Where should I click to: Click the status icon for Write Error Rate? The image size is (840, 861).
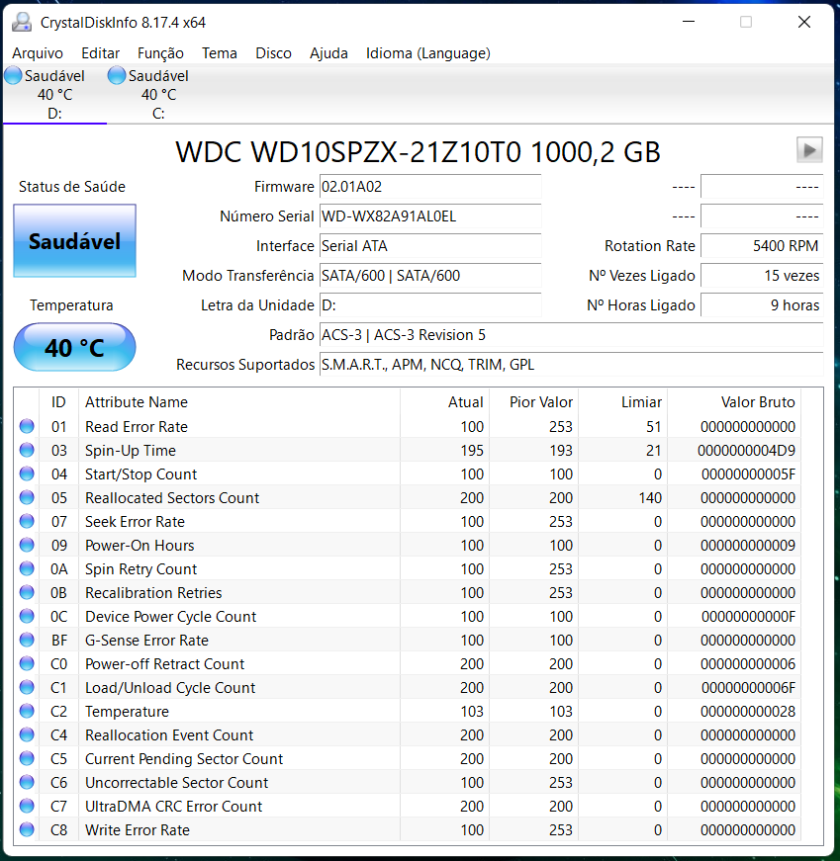pos(27,829)
